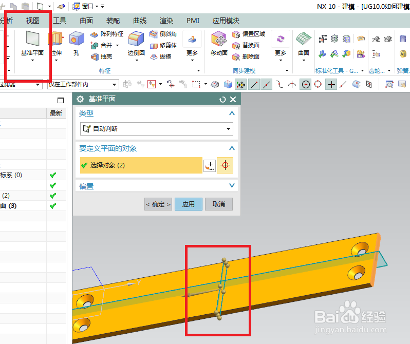Click the Trim Body (修剪体) tool

pos(163,46)
